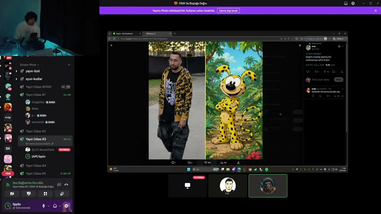The height and width of the screenshot is (214, 381).
Task: Click the Windows taskbar search box Ara
Action: click(206, 169)
